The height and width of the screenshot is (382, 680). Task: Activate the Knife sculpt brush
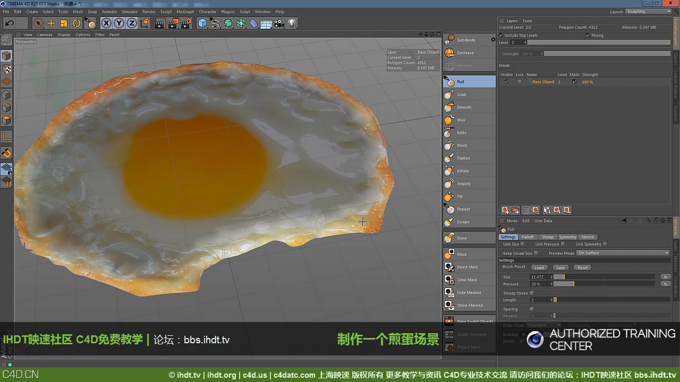(x=470, y=133)
